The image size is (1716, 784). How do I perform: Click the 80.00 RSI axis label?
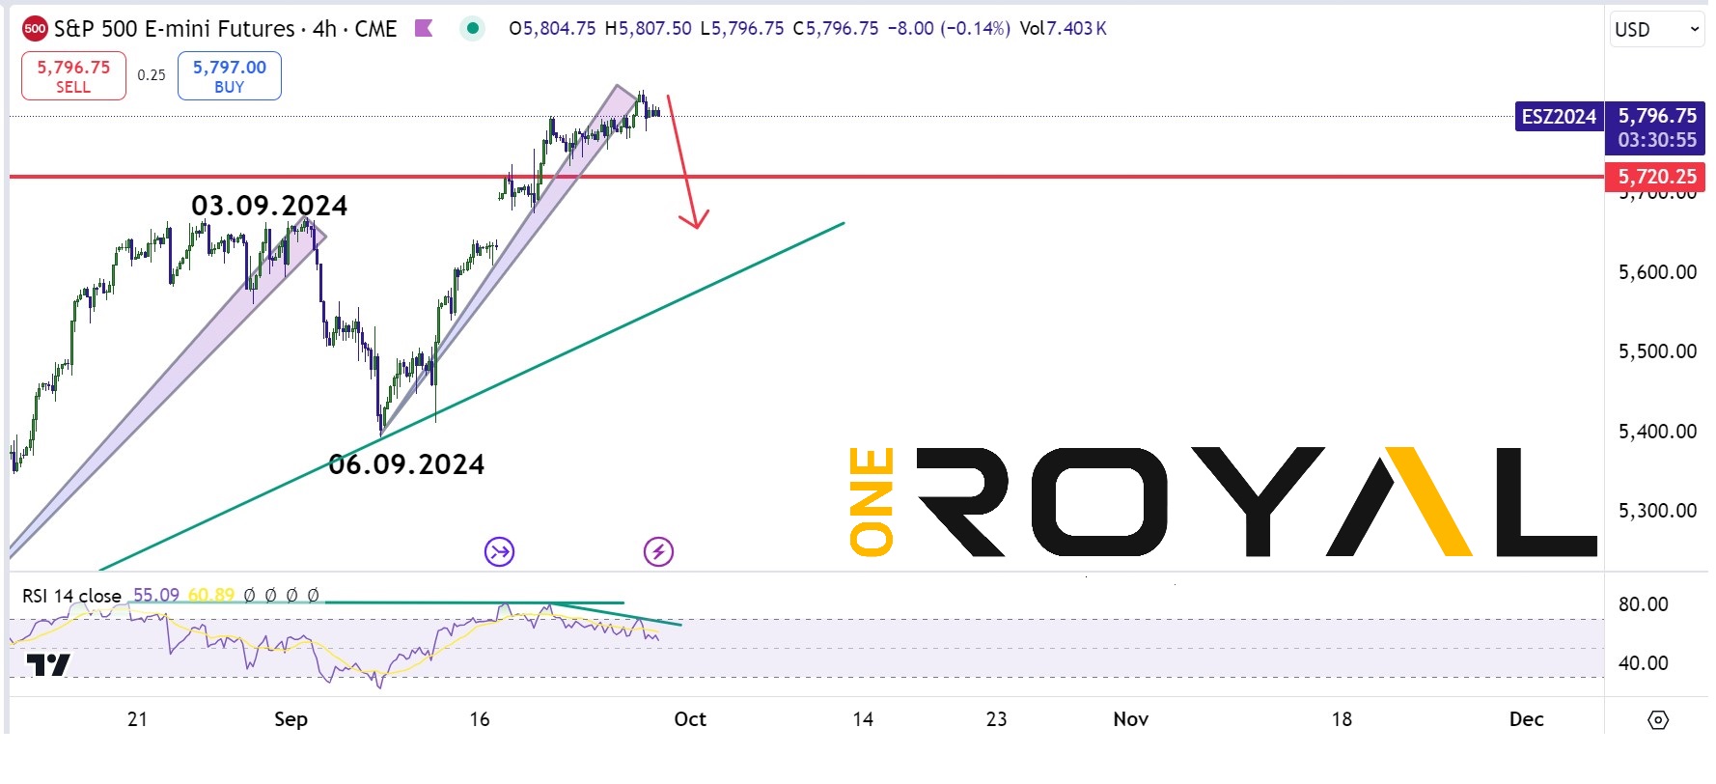[1644, 604]
